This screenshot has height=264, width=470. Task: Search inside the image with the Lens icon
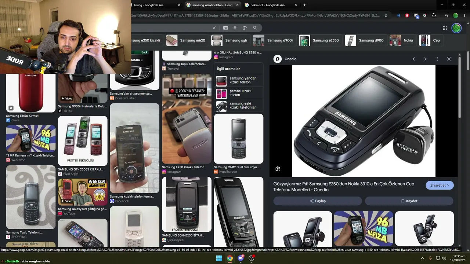[x=278, y=169]
